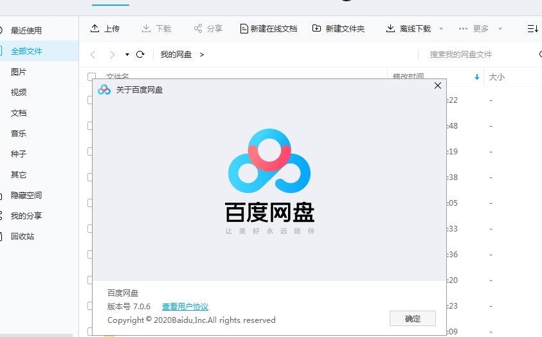Open offline download (离线下载)

pyautogui.click(x=408, y=29)
